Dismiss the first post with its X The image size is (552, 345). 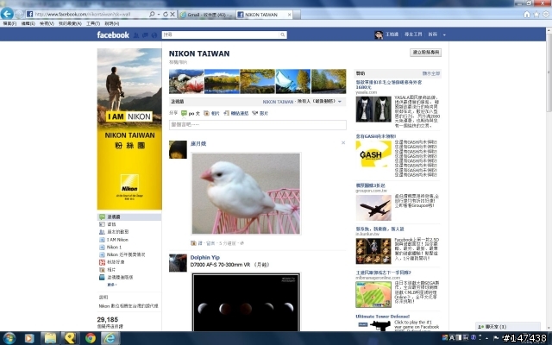(343, 142)
